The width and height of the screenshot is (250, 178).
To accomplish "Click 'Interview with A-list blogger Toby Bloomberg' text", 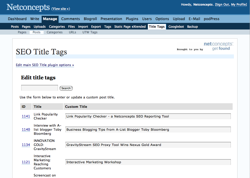I will click(47, 130).
